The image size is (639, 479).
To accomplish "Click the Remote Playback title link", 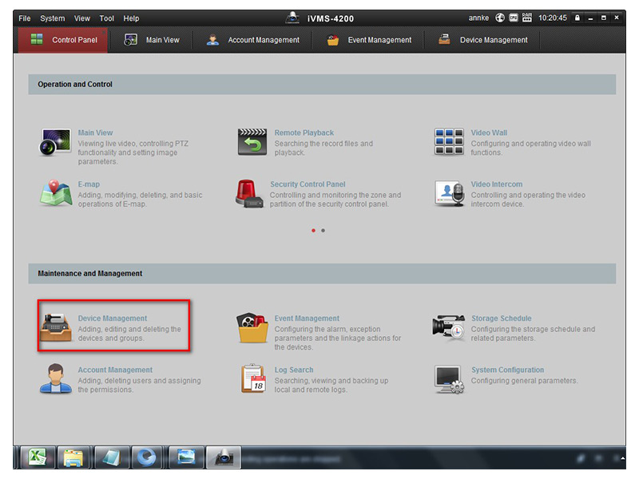I will (x=304, y=133).
